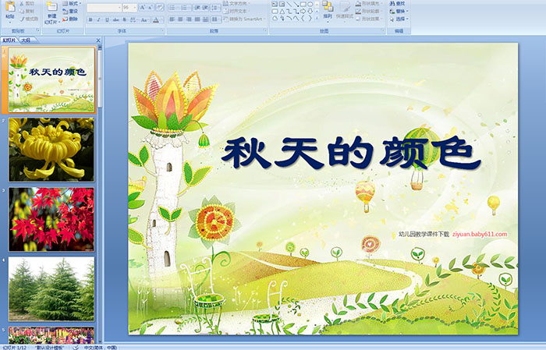Viewport: 546px width, 350px height.
Task: Open the line spacing dropdown
Action: pyautogui.click(x=215, y=8)
